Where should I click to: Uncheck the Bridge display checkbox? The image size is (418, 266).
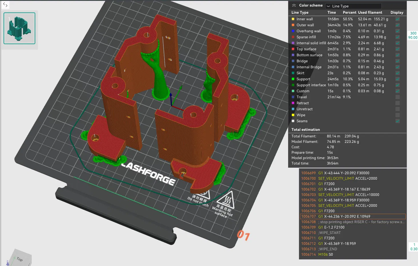tap(397, 61)
